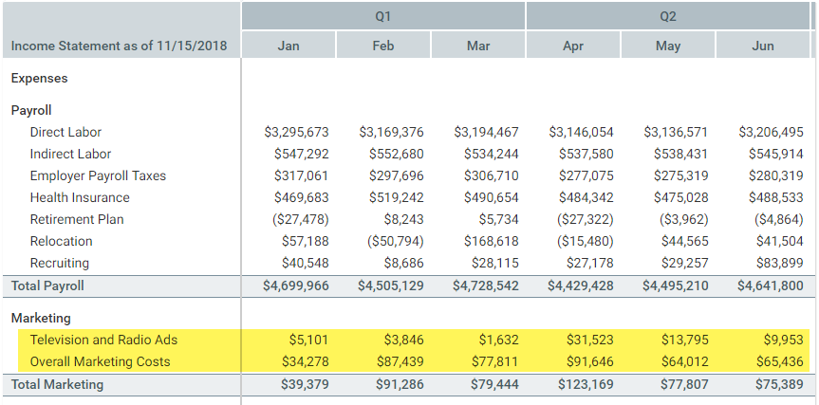Click the Payroll section heading
This screenshot has height=405, width=819.
[31, 110]
